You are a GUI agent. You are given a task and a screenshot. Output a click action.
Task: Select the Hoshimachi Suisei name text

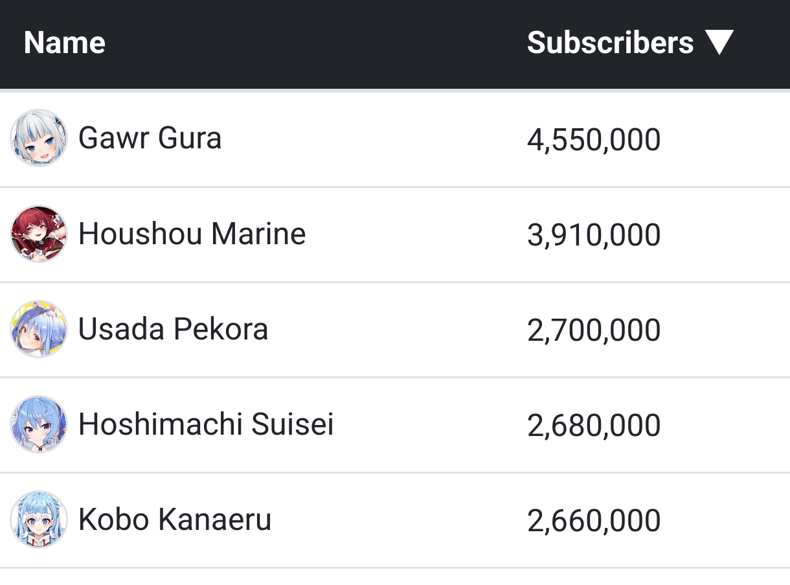click(207, 424)
